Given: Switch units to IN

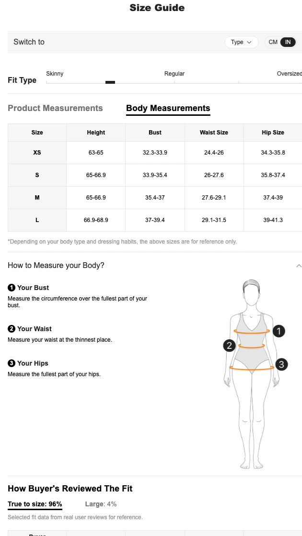Looking at the screenshot, I should (288, 42).
